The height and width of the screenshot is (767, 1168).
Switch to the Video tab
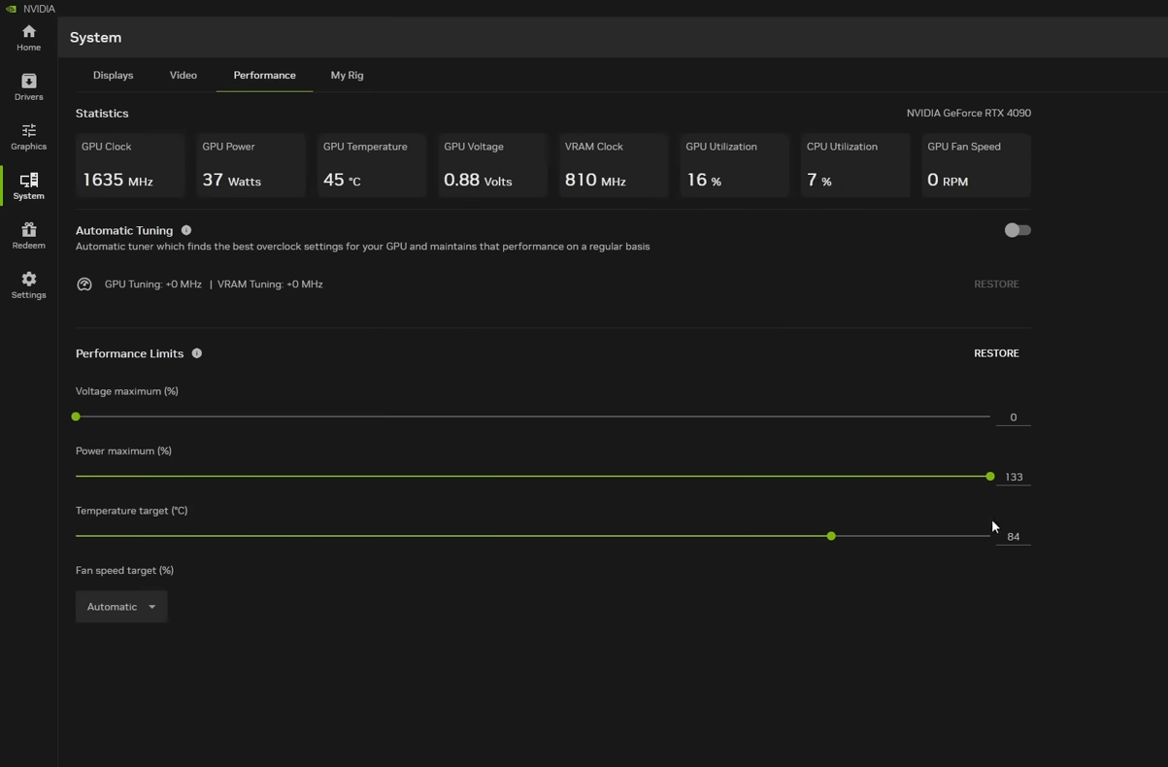click(184, 75)
